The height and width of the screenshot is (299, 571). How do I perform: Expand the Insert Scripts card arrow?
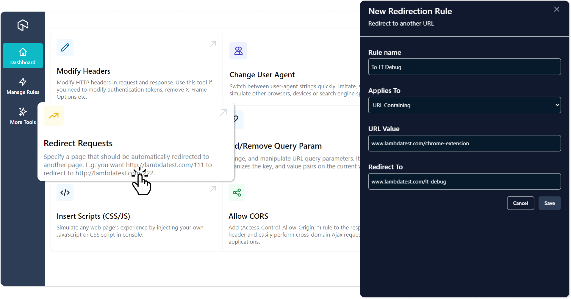[x=213, y=189]
